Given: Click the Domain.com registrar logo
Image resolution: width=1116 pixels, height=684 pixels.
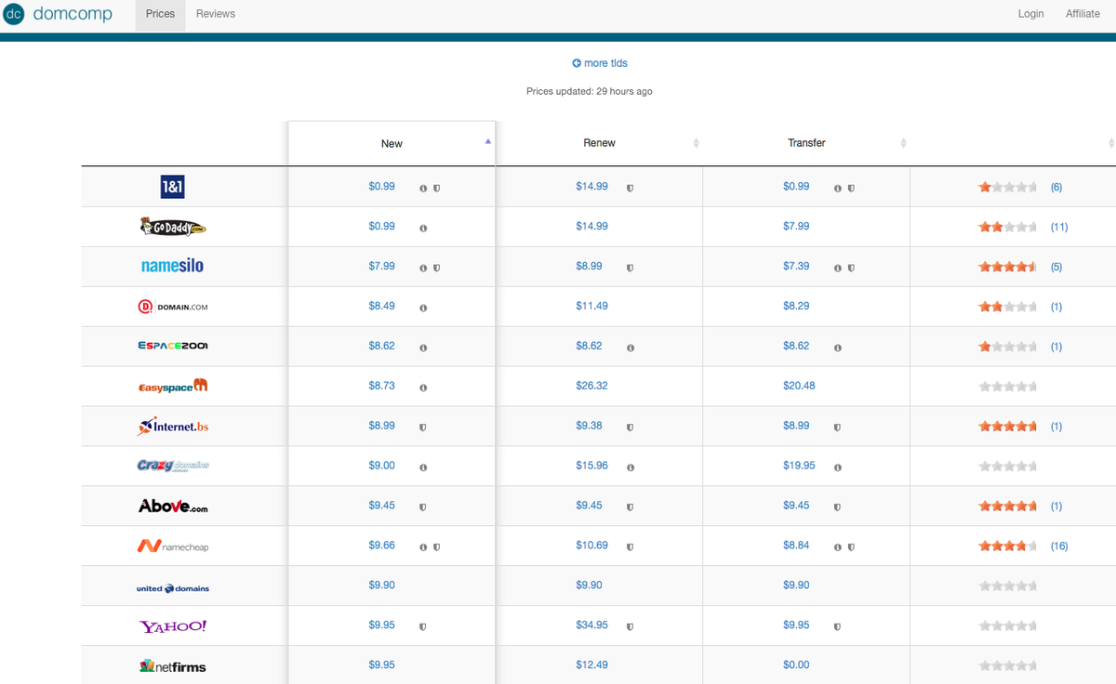Looking at the screenshot, I should [x=173, y=307].
